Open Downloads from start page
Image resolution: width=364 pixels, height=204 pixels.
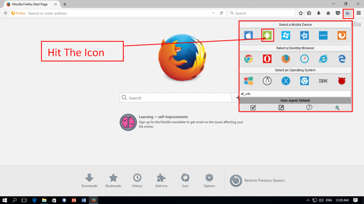(x=89, y=180)
